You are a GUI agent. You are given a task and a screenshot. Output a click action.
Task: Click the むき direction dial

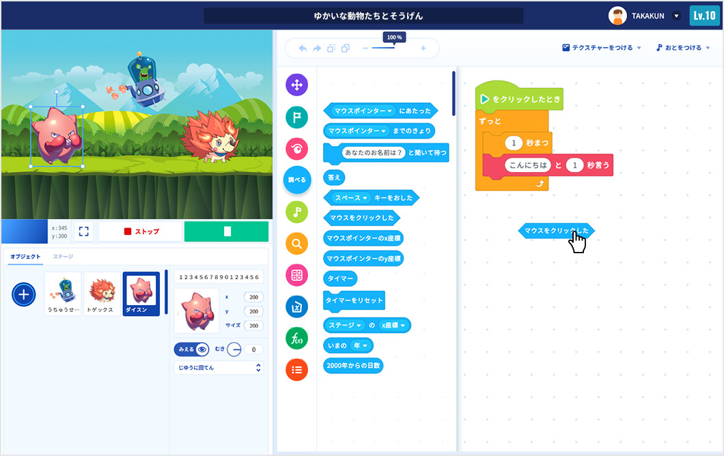pos(234,350)
